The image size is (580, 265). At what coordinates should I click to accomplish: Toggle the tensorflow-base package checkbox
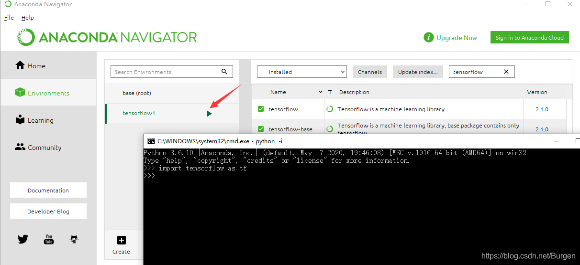click(261, 129)
